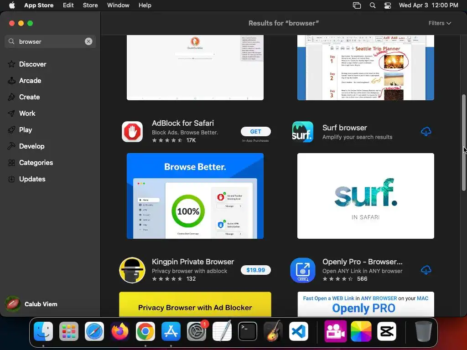The height and width of the screenshot is (350, 467).
Task: Redownload Openly Pro via cloud icon
Action: pos(426,270)
